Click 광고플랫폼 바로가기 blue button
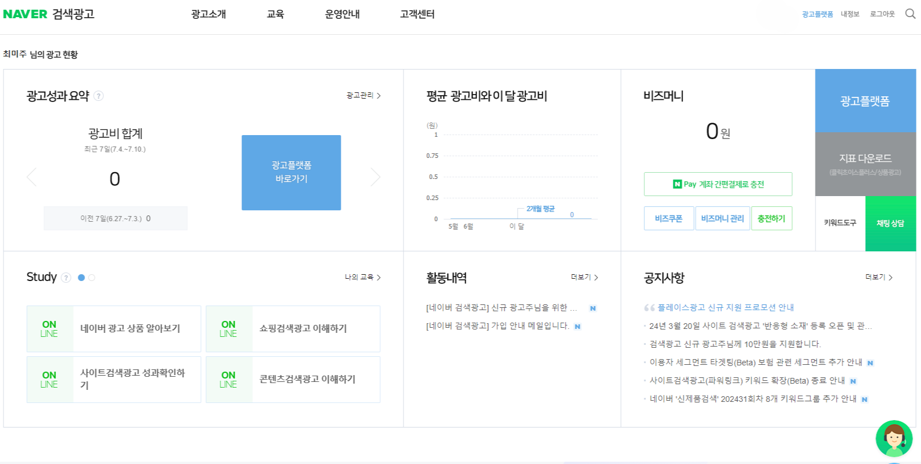The image size is (921, 464). (x=291, y=173)
